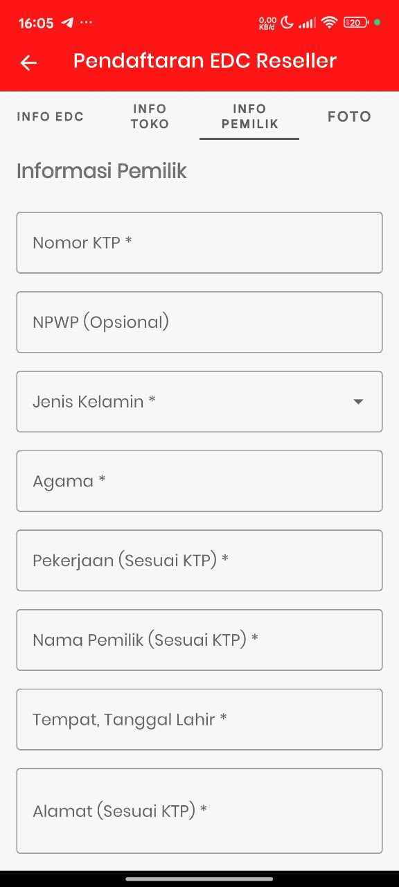This screenshot has height=887, width=399.
Task: Tap the Do Not Disturb moon icon
Action: pos(287,21)
